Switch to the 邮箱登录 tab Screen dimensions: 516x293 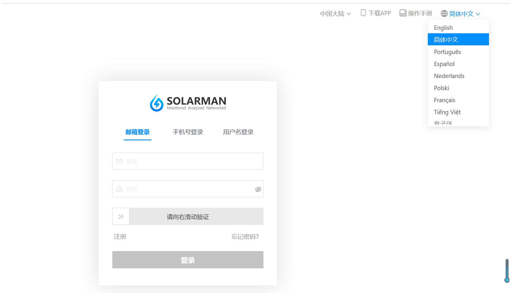[x=138, y=132]
